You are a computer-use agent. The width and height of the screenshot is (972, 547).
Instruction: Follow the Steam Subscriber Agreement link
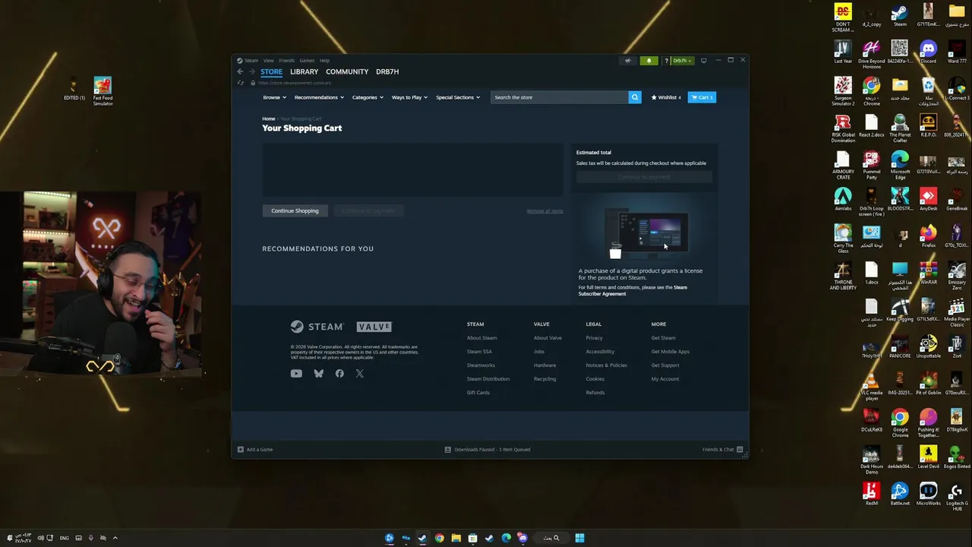click(x=633, y=290)
